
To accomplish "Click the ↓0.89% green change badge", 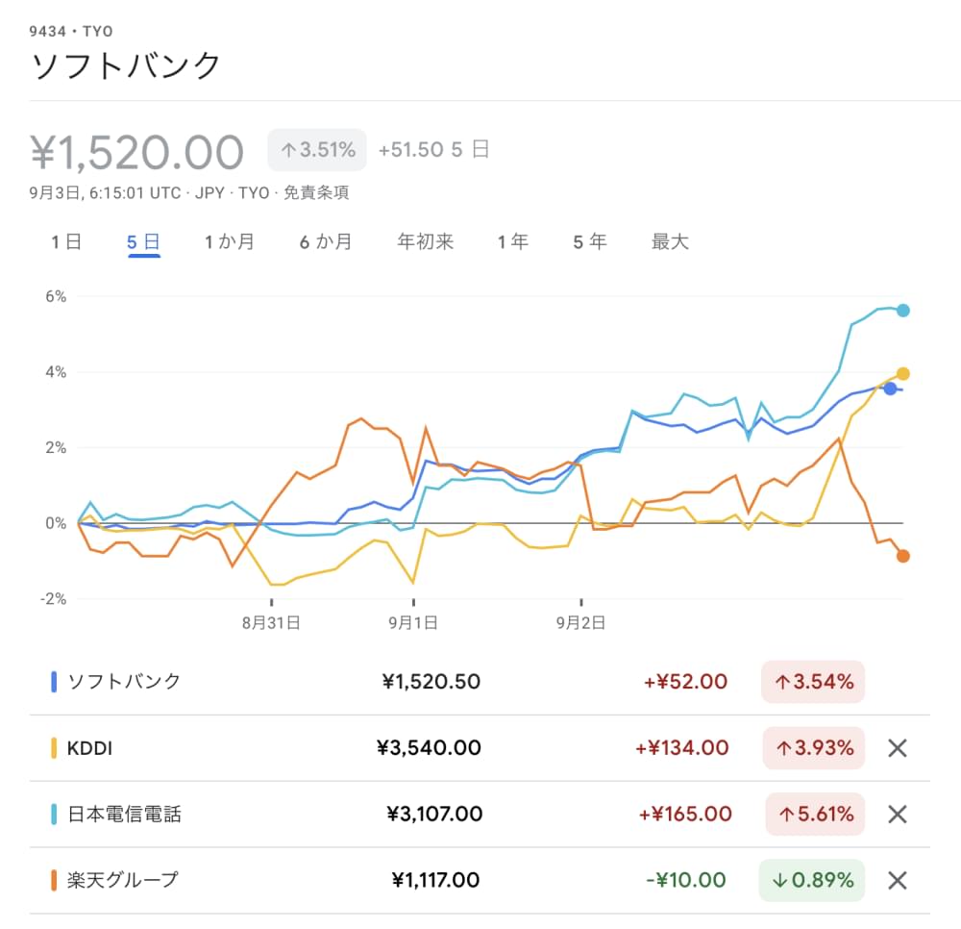I will point(812,880).
